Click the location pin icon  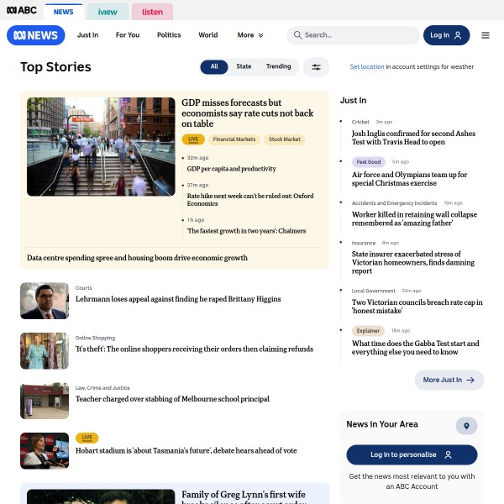466,426
